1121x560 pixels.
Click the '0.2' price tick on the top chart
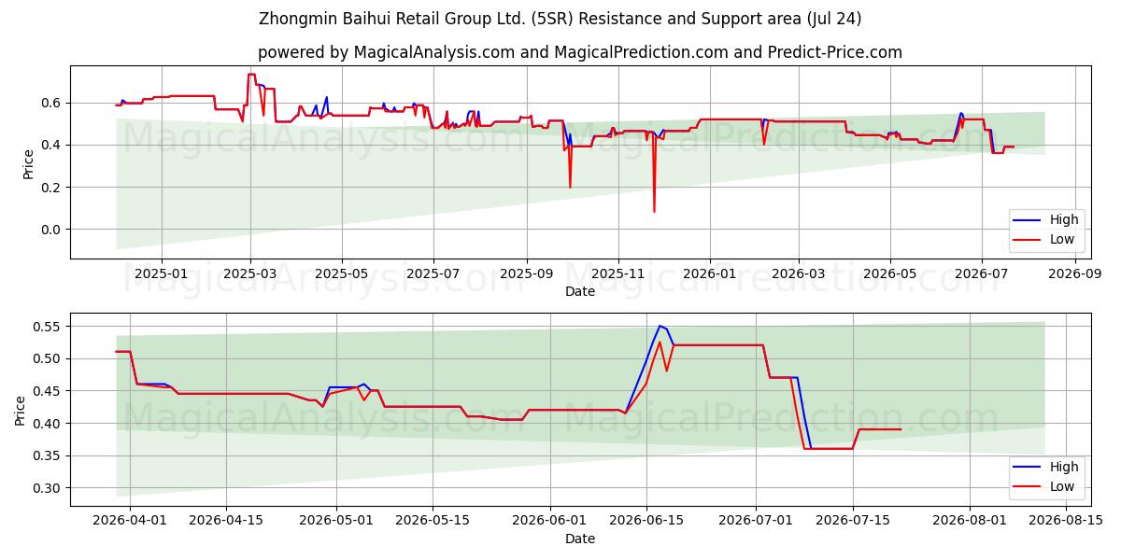[x=52, y=188]
